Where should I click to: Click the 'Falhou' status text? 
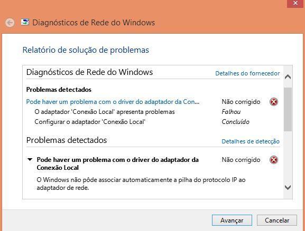click(231, 112)
